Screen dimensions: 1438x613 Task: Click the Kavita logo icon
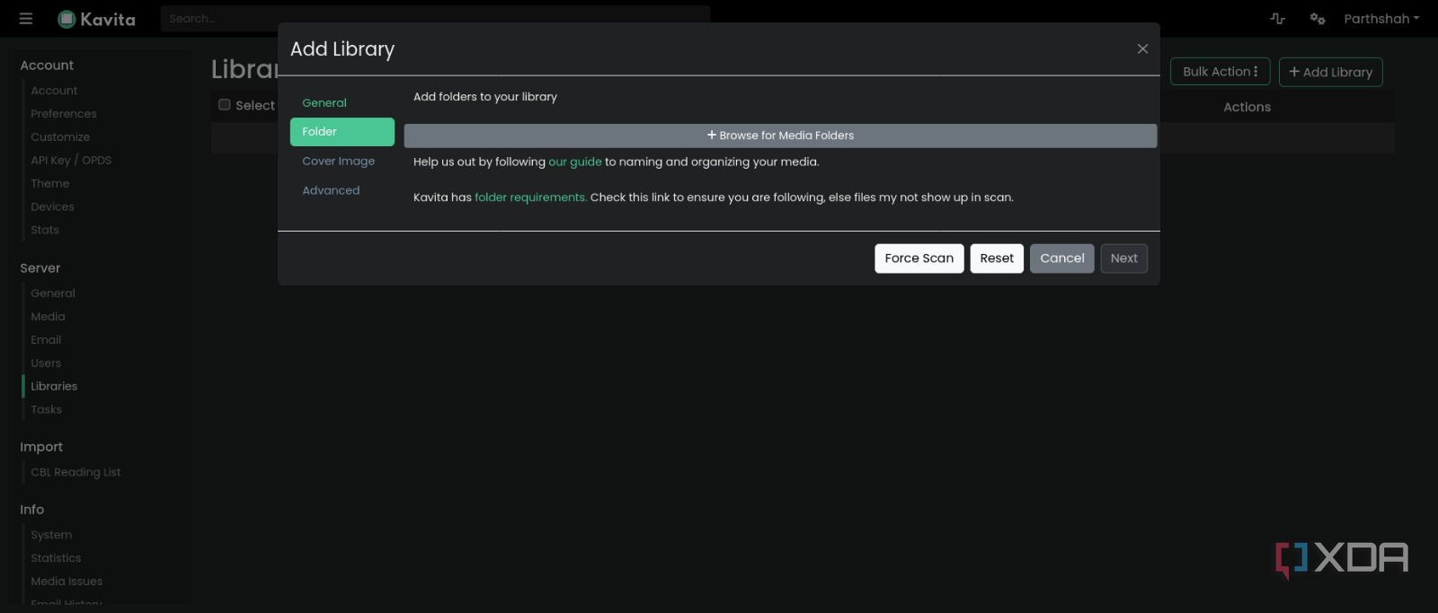click(x=67, y=19)
